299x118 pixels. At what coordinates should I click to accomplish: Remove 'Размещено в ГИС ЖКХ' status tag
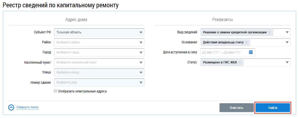coord(240,62)
